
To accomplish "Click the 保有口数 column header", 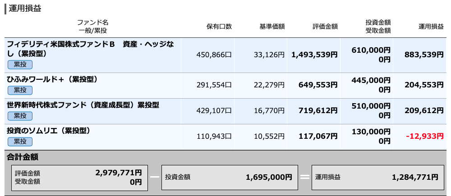I will [x=219, y=27].
